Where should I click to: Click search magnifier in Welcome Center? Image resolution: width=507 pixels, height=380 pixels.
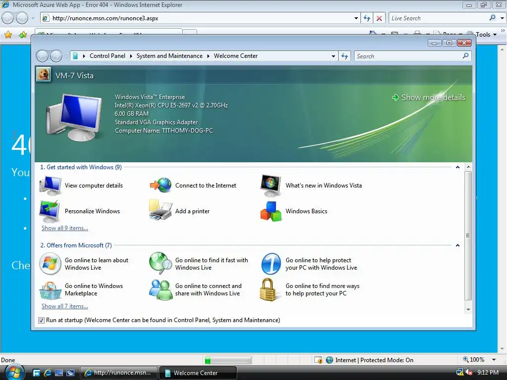[465, 56]
